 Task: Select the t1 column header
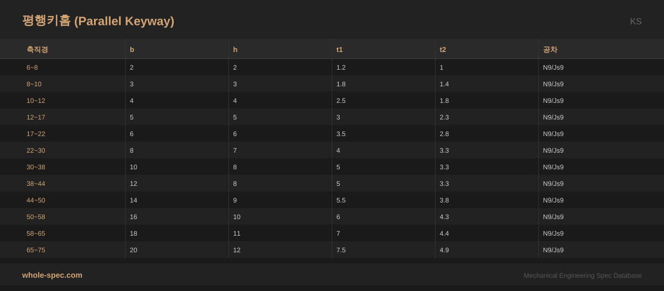click(339, 49)
